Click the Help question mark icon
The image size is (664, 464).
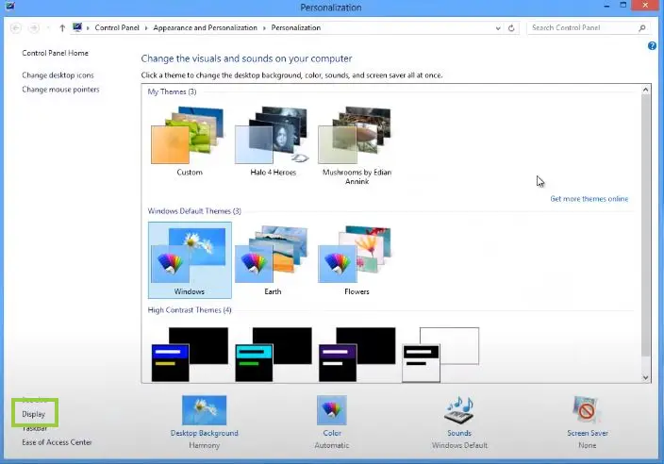[x=652, y=45]
